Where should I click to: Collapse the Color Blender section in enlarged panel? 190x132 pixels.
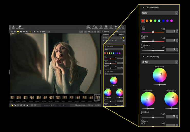click(x=143, y=8)
